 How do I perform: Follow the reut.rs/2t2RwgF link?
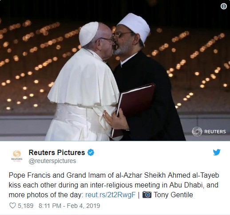pos(111,195)
